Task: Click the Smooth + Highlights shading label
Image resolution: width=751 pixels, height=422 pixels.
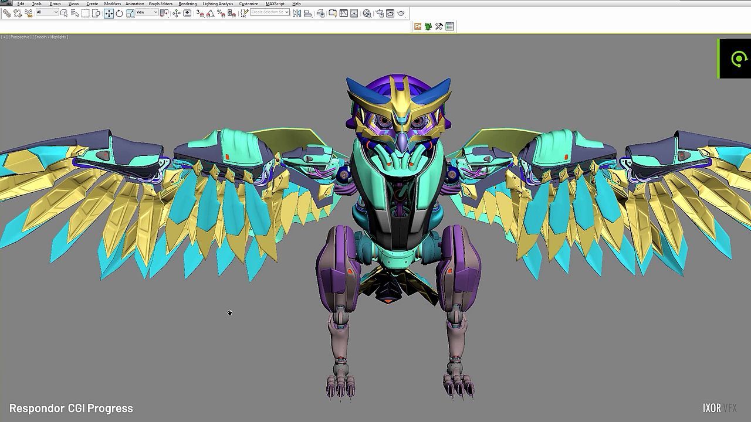Action: pyautogui.click(x=50, y=37)
